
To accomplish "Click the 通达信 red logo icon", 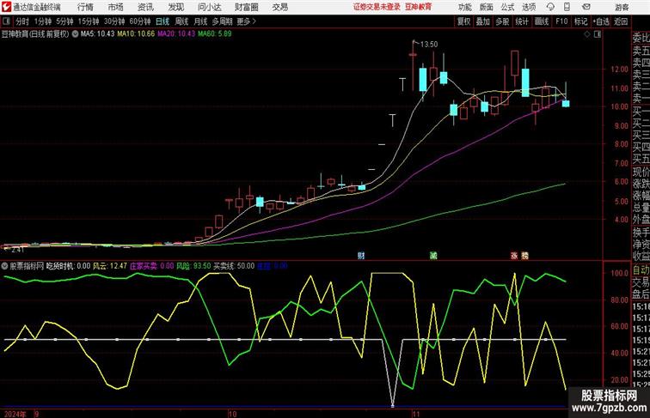I will click(x=6, y=7).
